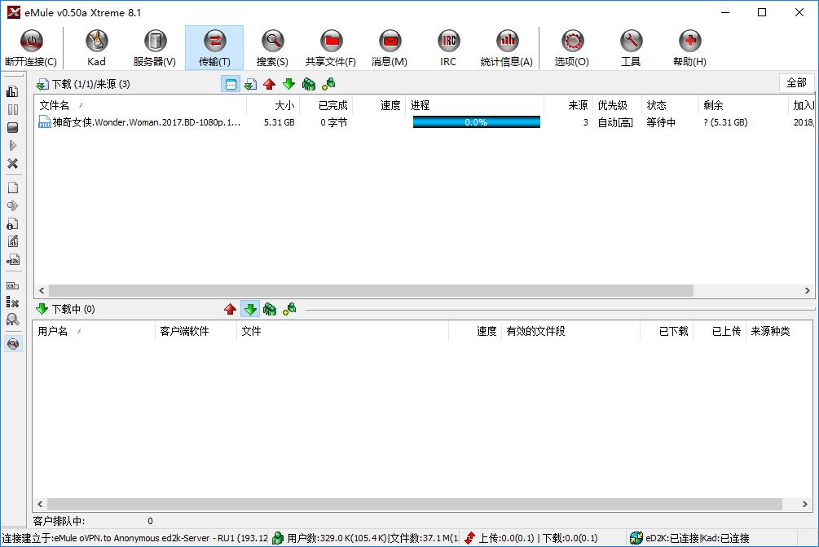Click the sidebar edit comments 'ab' icon
Image resolution: width=819 pixels, height=547 pixels.
[12, 242]
